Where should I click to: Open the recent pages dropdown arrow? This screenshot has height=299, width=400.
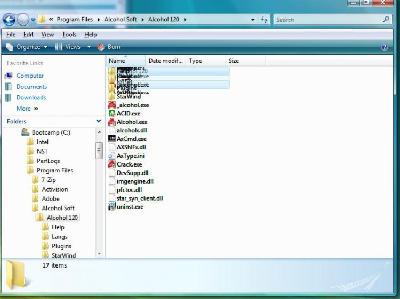(33, 20)
